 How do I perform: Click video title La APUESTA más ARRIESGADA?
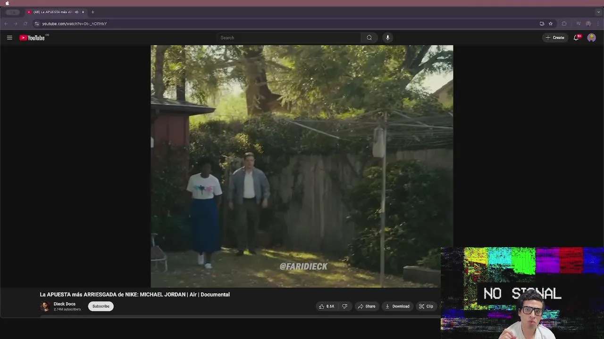tap(134, 294)
